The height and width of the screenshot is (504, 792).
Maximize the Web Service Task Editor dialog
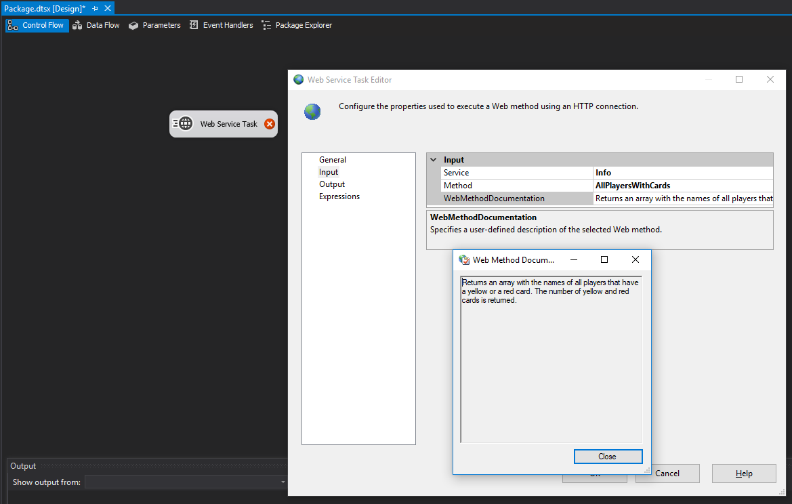pyautogui.click(x=739, y=79)
